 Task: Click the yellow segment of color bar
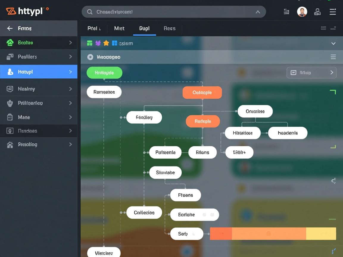click(321, 234)
